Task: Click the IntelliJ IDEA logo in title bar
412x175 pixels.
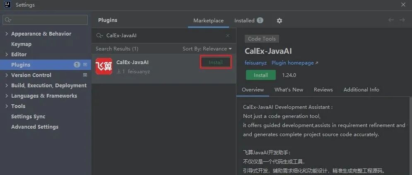Action: click(7, 5)
